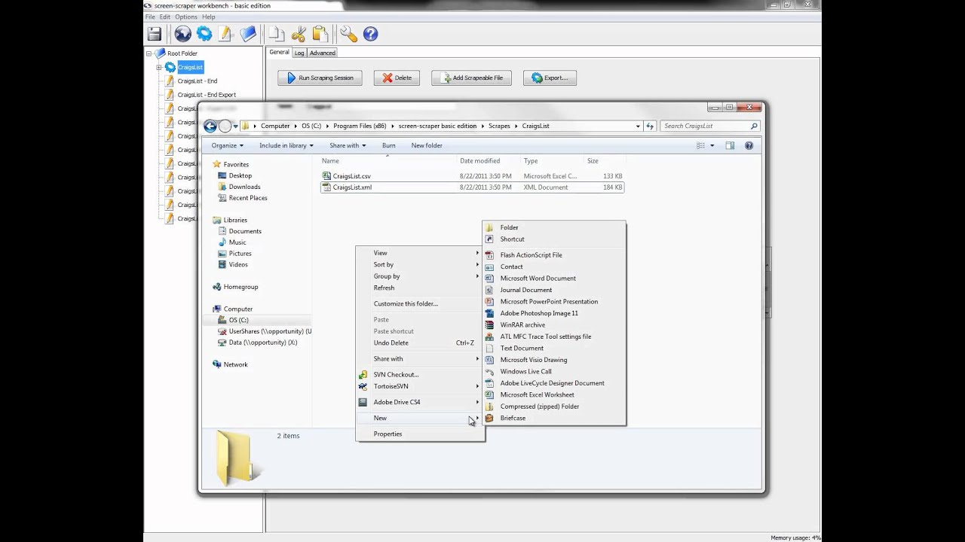Click the blue gear toolbar icon
The height and width of the screenshot is (542, 965).
pyautogui.click(x=204, y=34)
